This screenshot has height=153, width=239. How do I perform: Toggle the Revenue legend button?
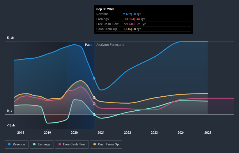17,145
